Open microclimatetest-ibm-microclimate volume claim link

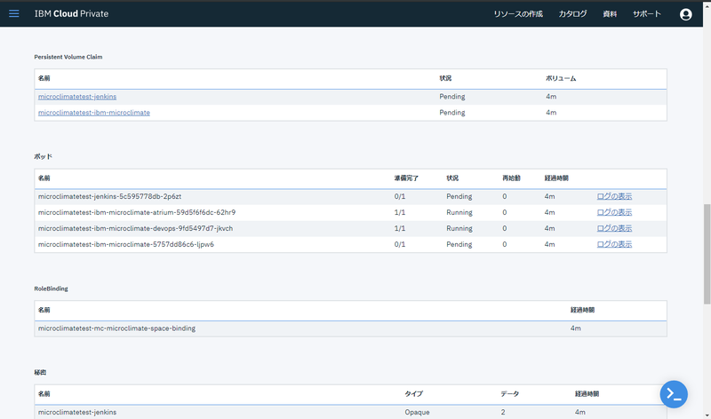point(94,113)
